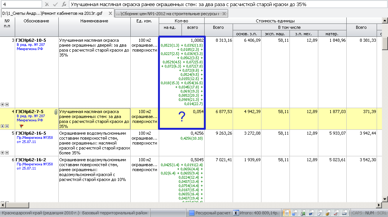Expand row 4 using its left plus box

[x=3, y=126]
